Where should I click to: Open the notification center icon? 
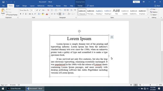[159, 89]
